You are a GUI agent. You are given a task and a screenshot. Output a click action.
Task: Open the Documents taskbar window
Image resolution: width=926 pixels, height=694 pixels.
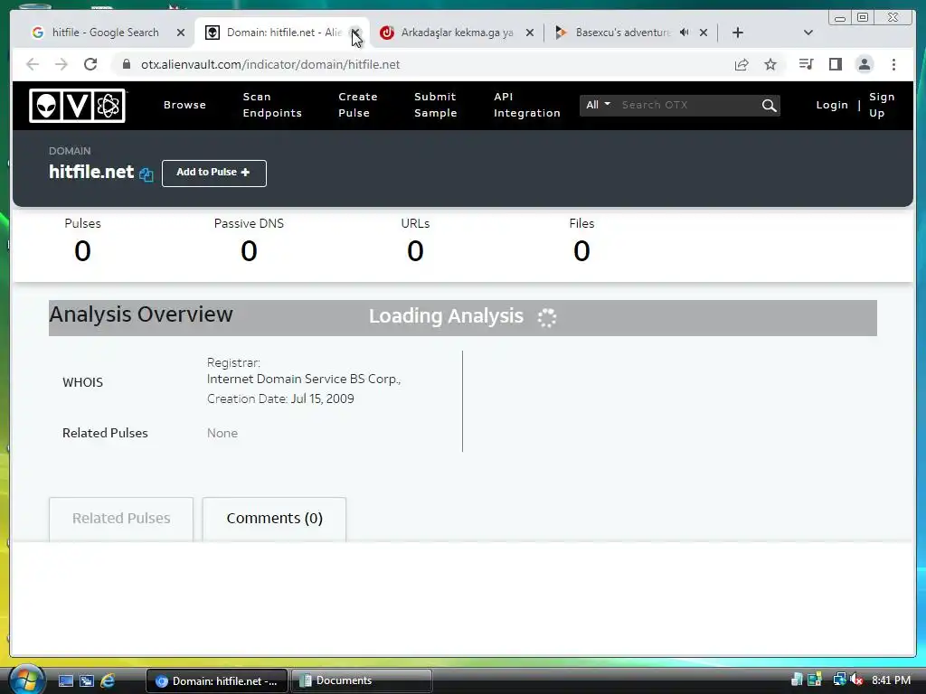coord(361,680)
